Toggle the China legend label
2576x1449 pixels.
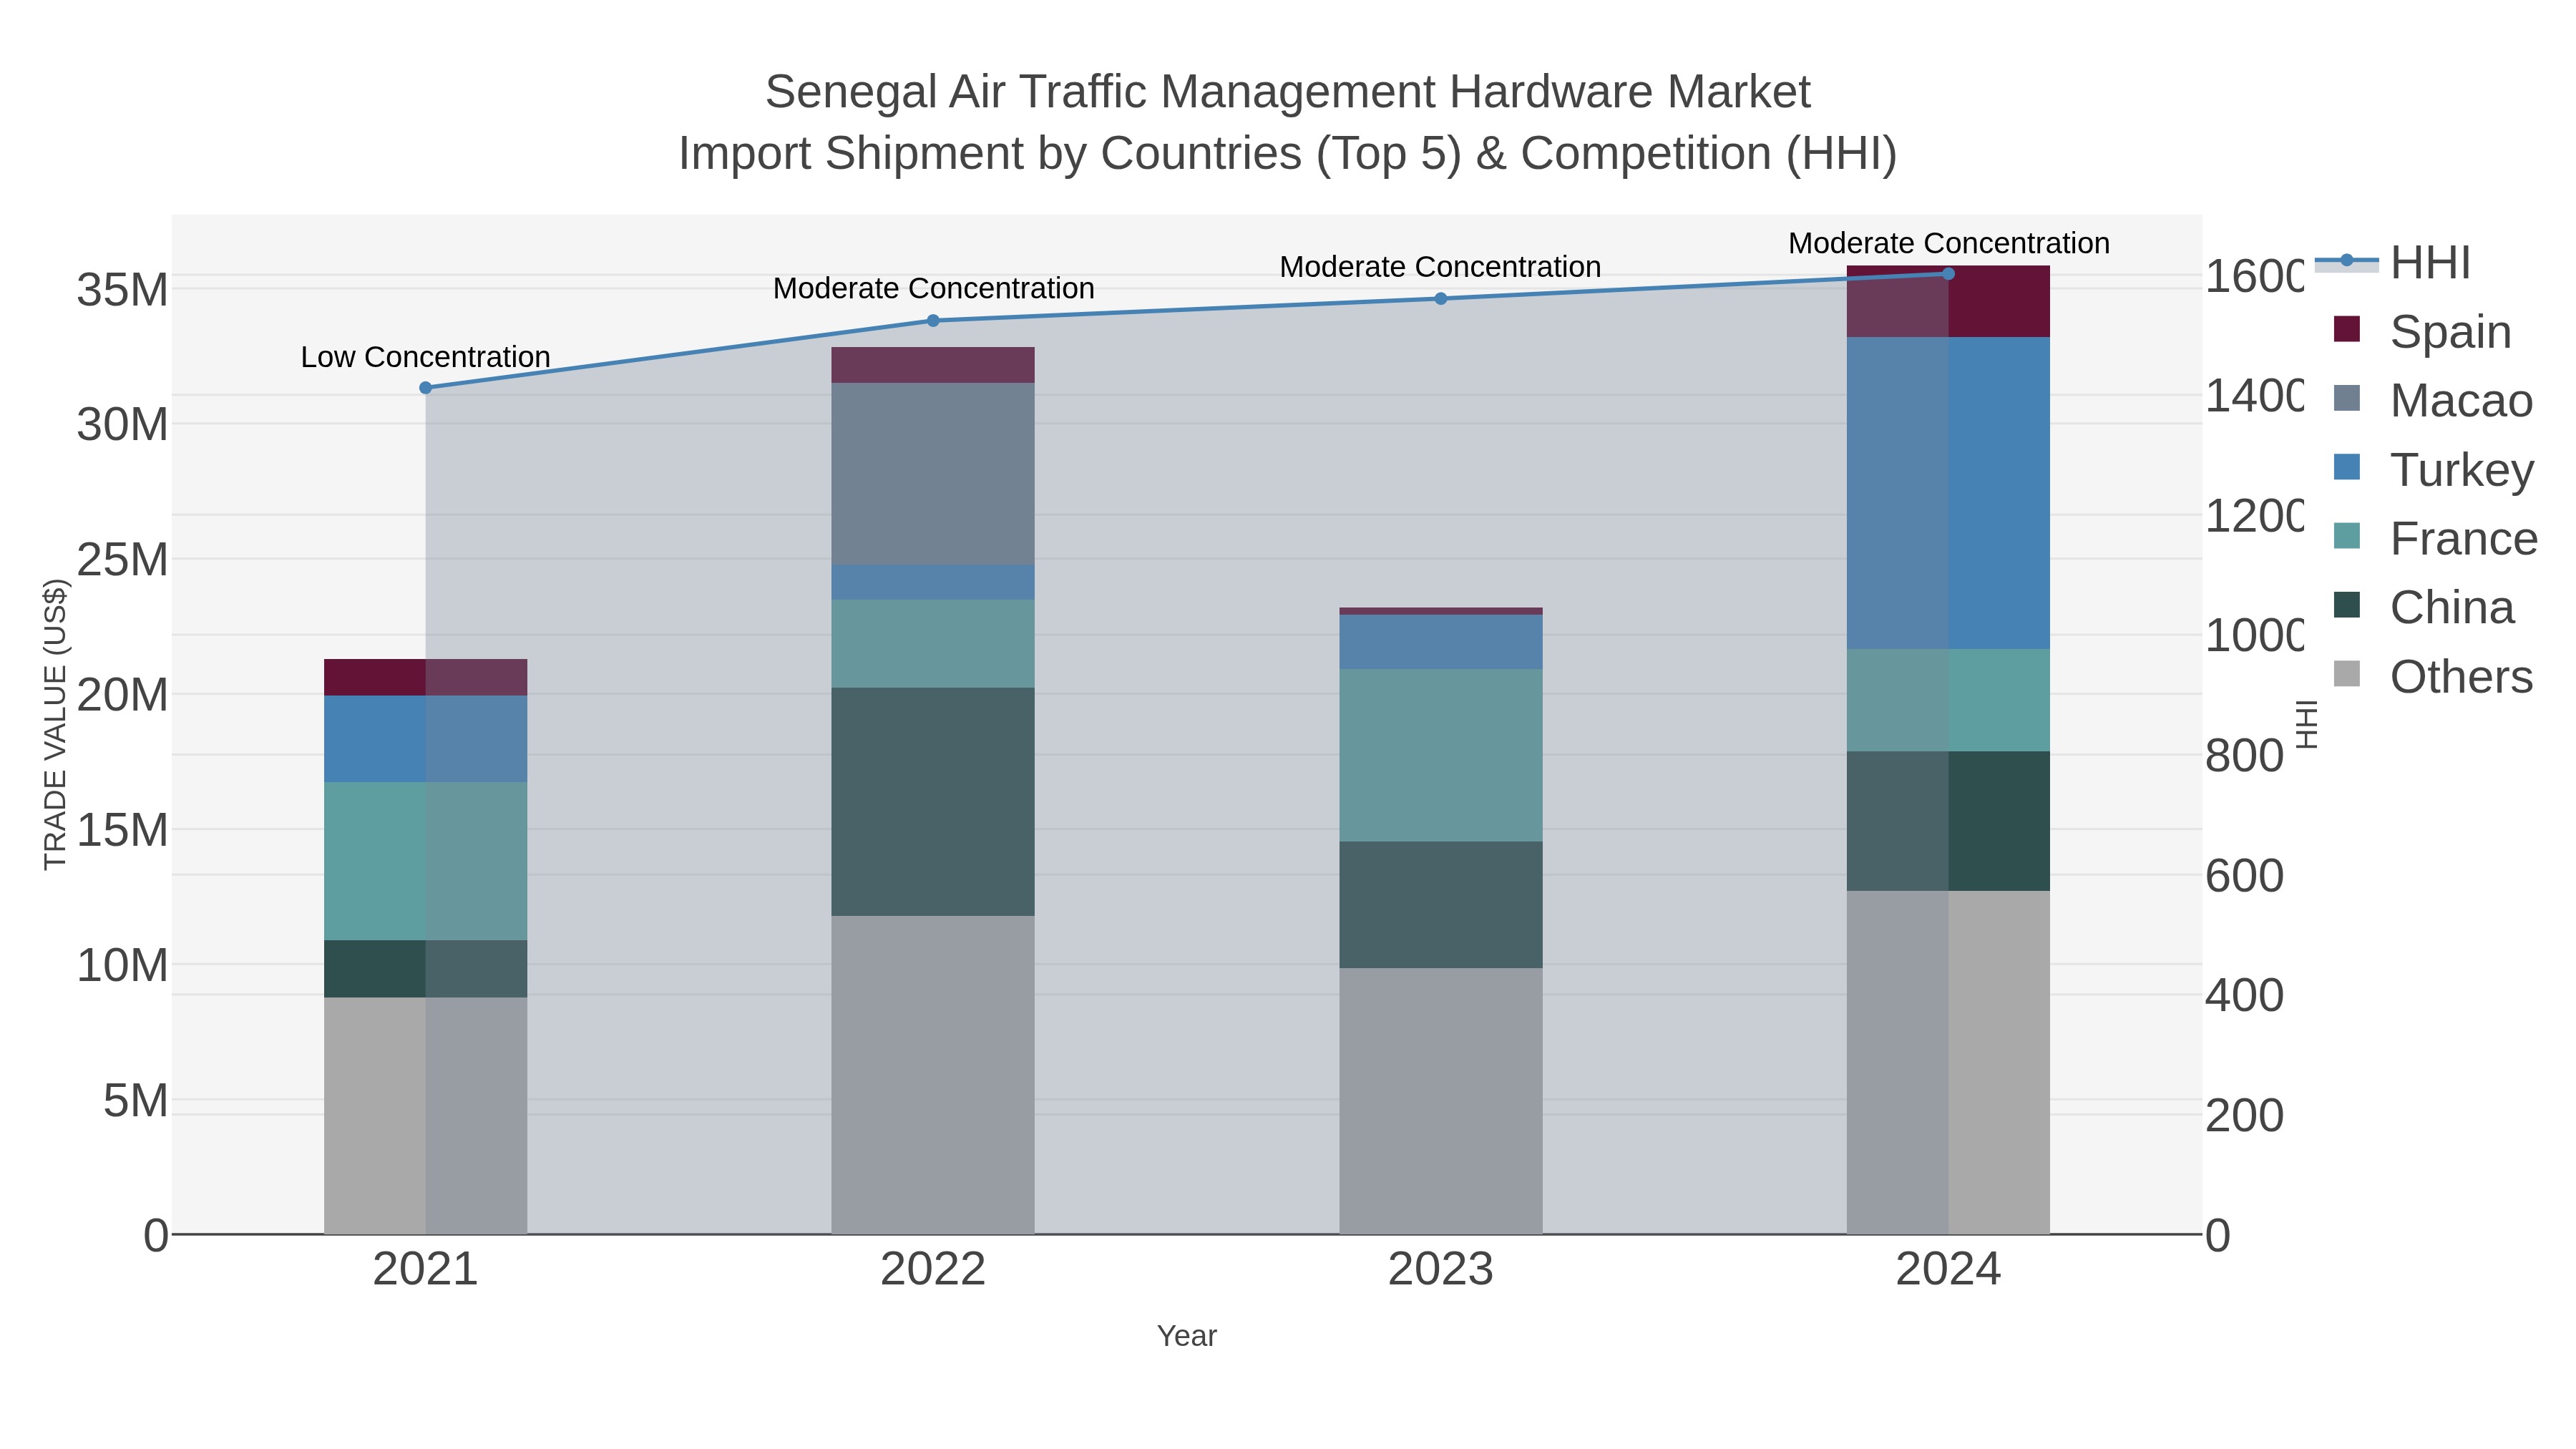pos(2452,608)
